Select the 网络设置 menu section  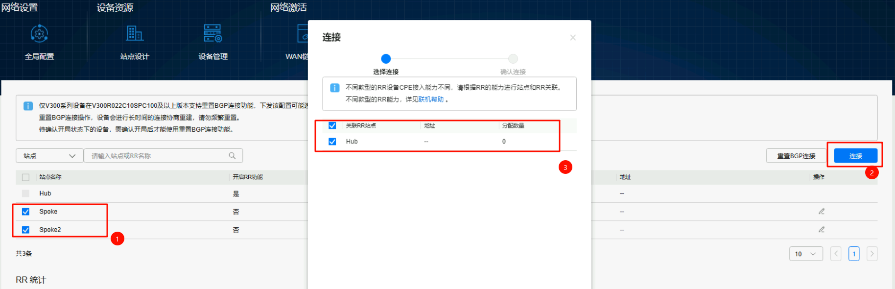tap(20, 7)
